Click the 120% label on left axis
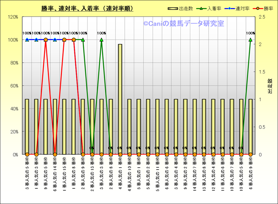 13,17
